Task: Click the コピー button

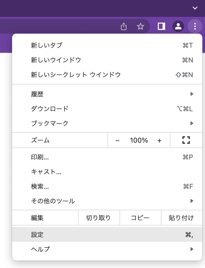Action: click(140, 218)
